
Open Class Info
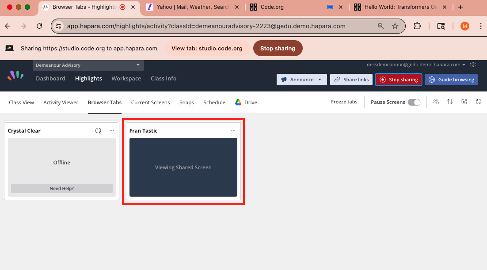[x=164, y=79]
